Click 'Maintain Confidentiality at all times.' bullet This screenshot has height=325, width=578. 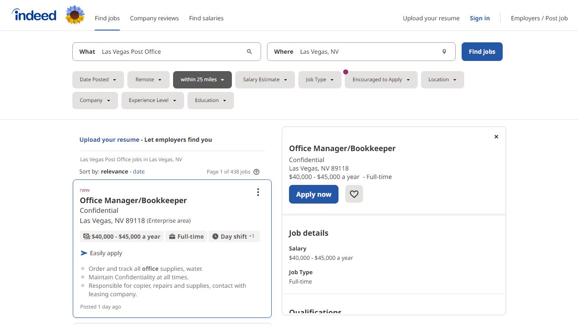pos(139,277)
